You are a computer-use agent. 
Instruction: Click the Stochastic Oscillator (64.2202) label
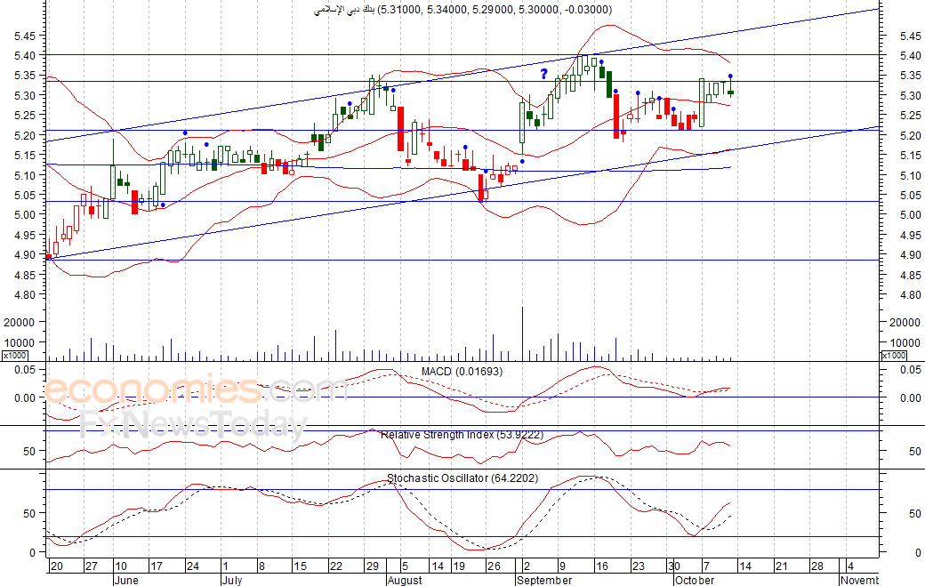click(x=462, y=478)
